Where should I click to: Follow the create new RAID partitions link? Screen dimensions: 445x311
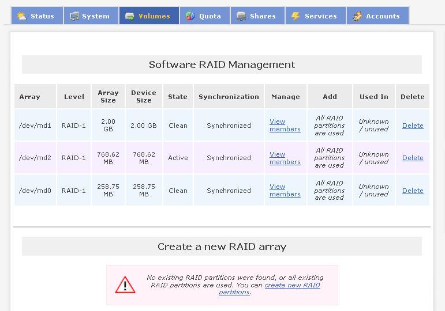[291, 285]
